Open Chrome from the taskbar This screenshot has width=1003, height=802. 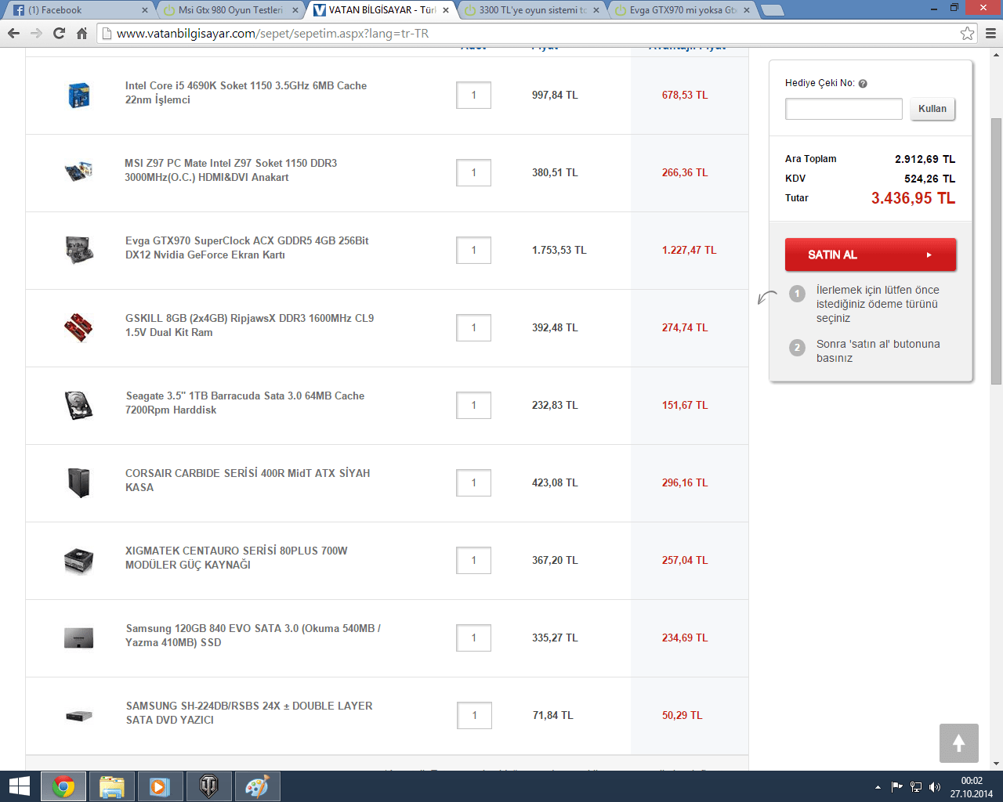tap(63, 786)
